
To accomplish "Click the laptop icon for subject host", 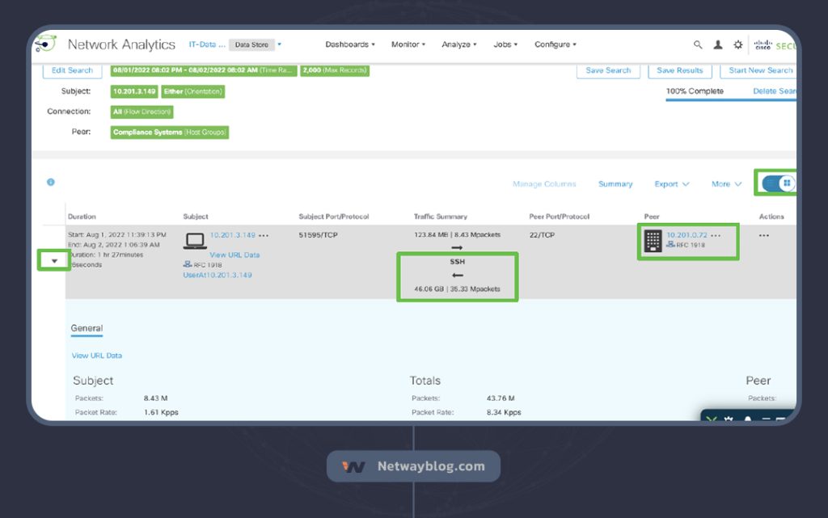I will [x=195, y=241].
